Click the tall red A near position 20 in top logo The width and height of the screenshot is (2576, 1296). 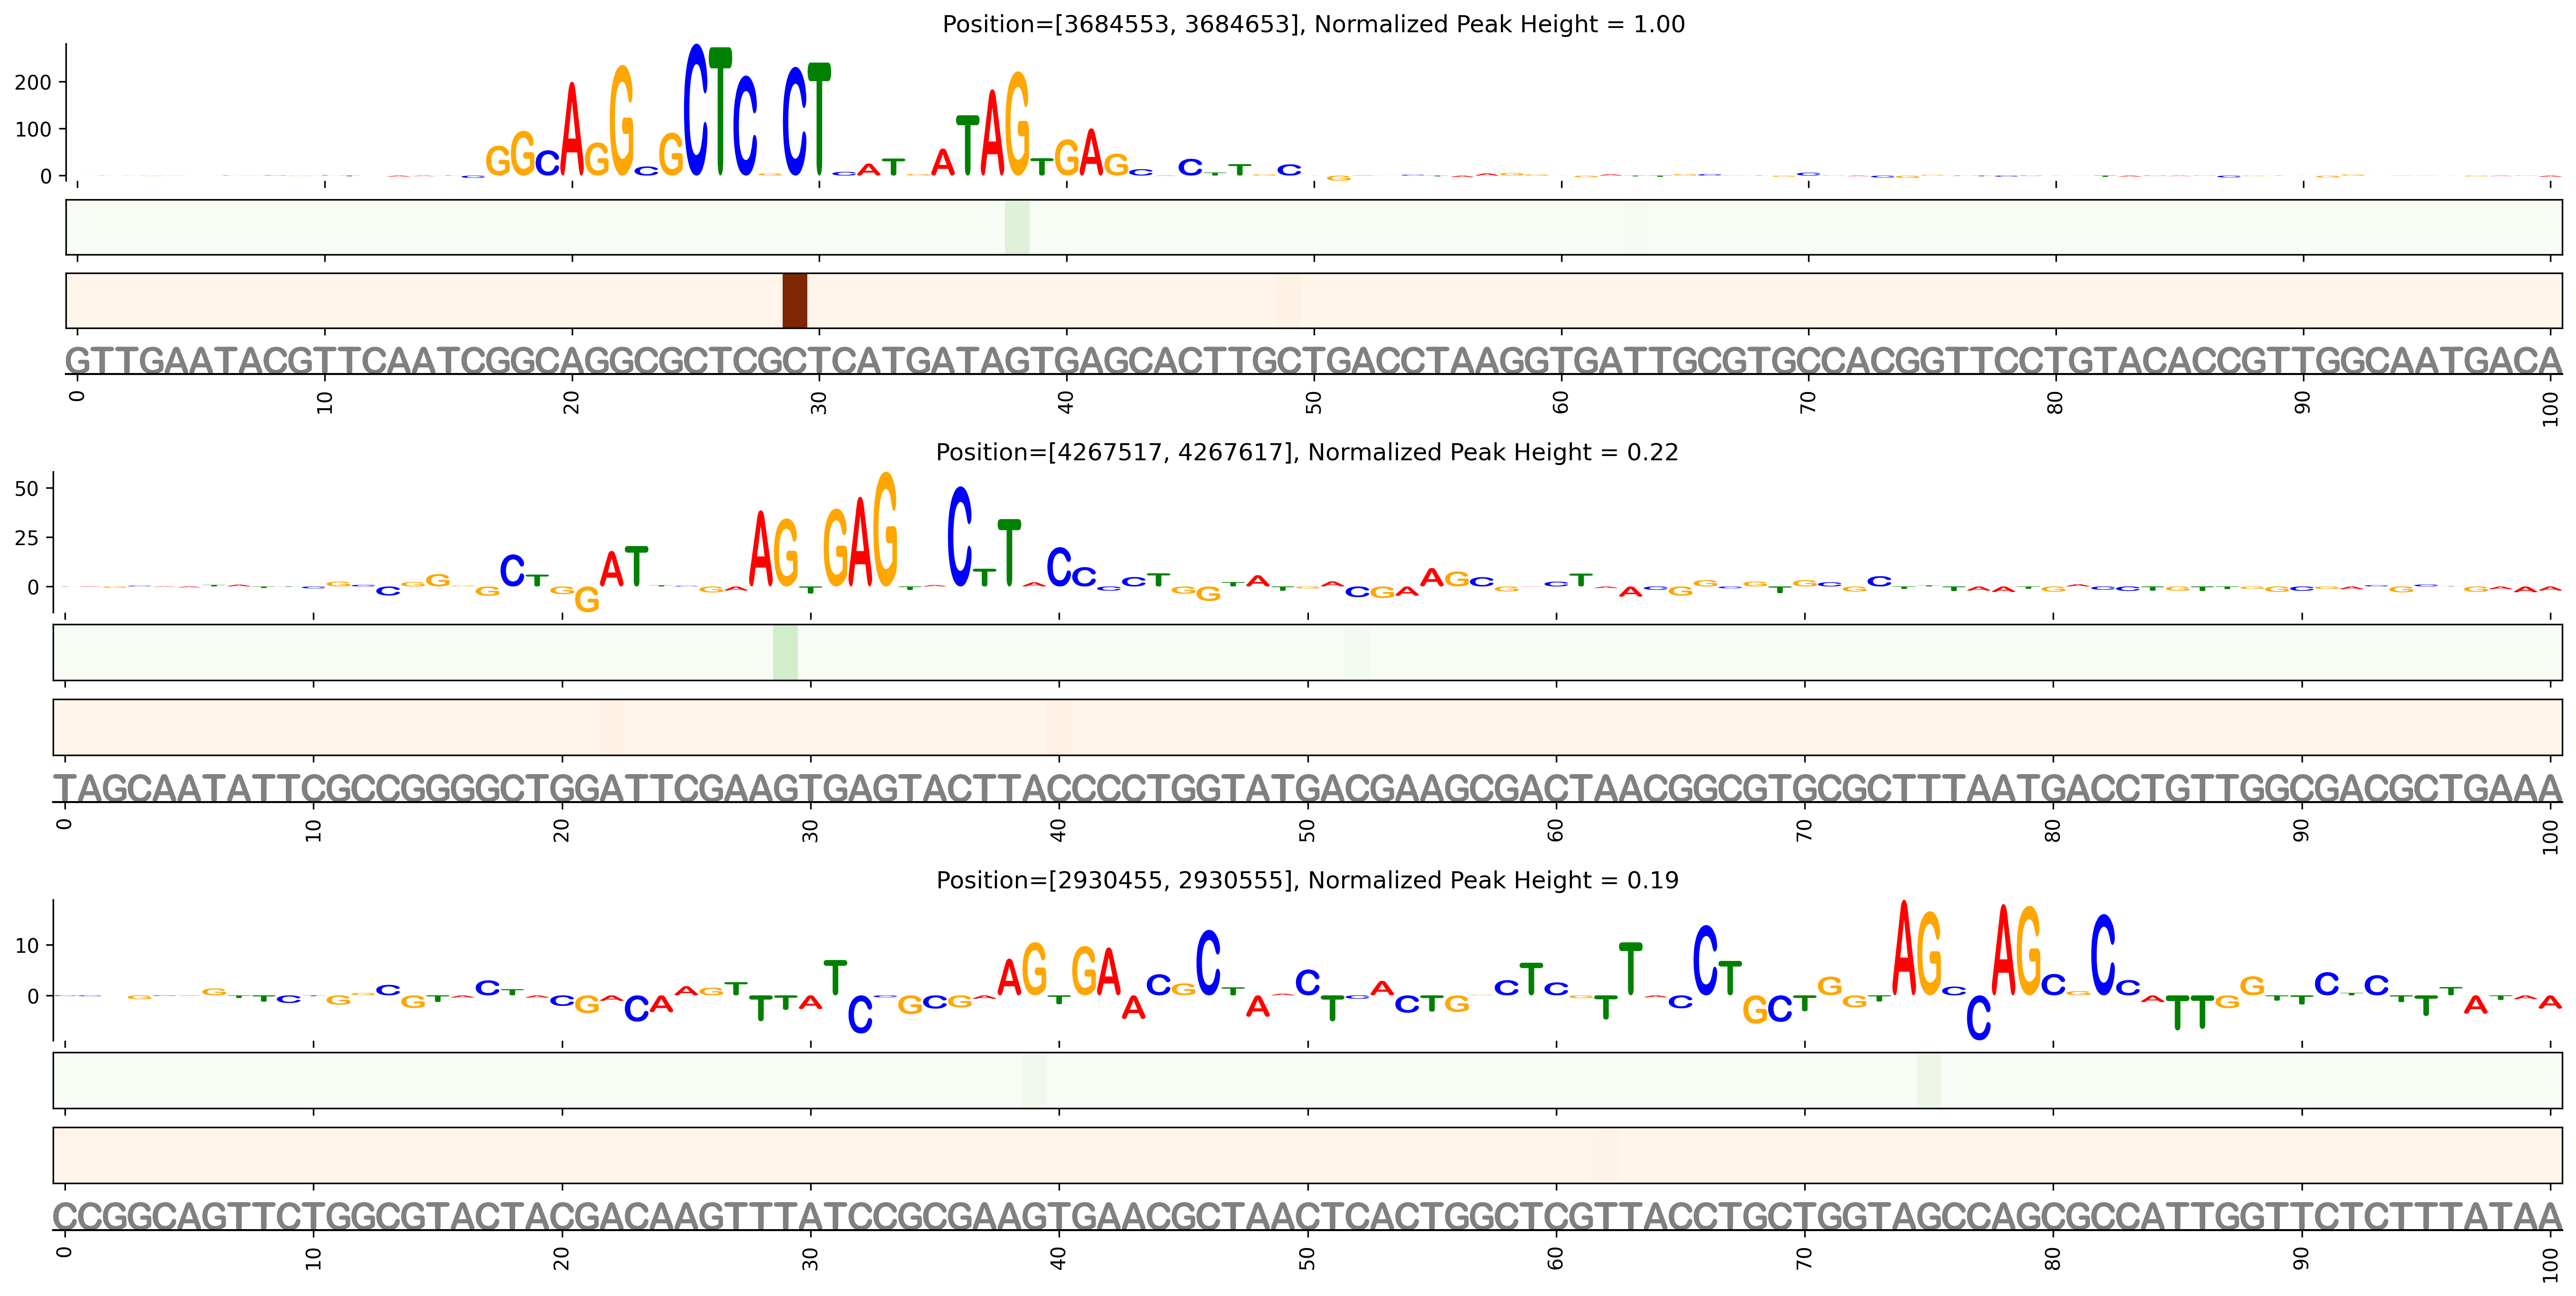click(x=571, y=129)
